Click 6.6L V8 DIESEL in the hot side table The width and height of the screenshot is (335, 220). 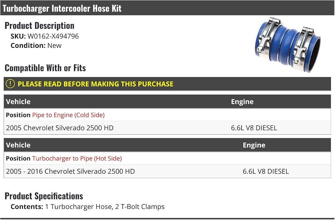click(x=266, y=171)
